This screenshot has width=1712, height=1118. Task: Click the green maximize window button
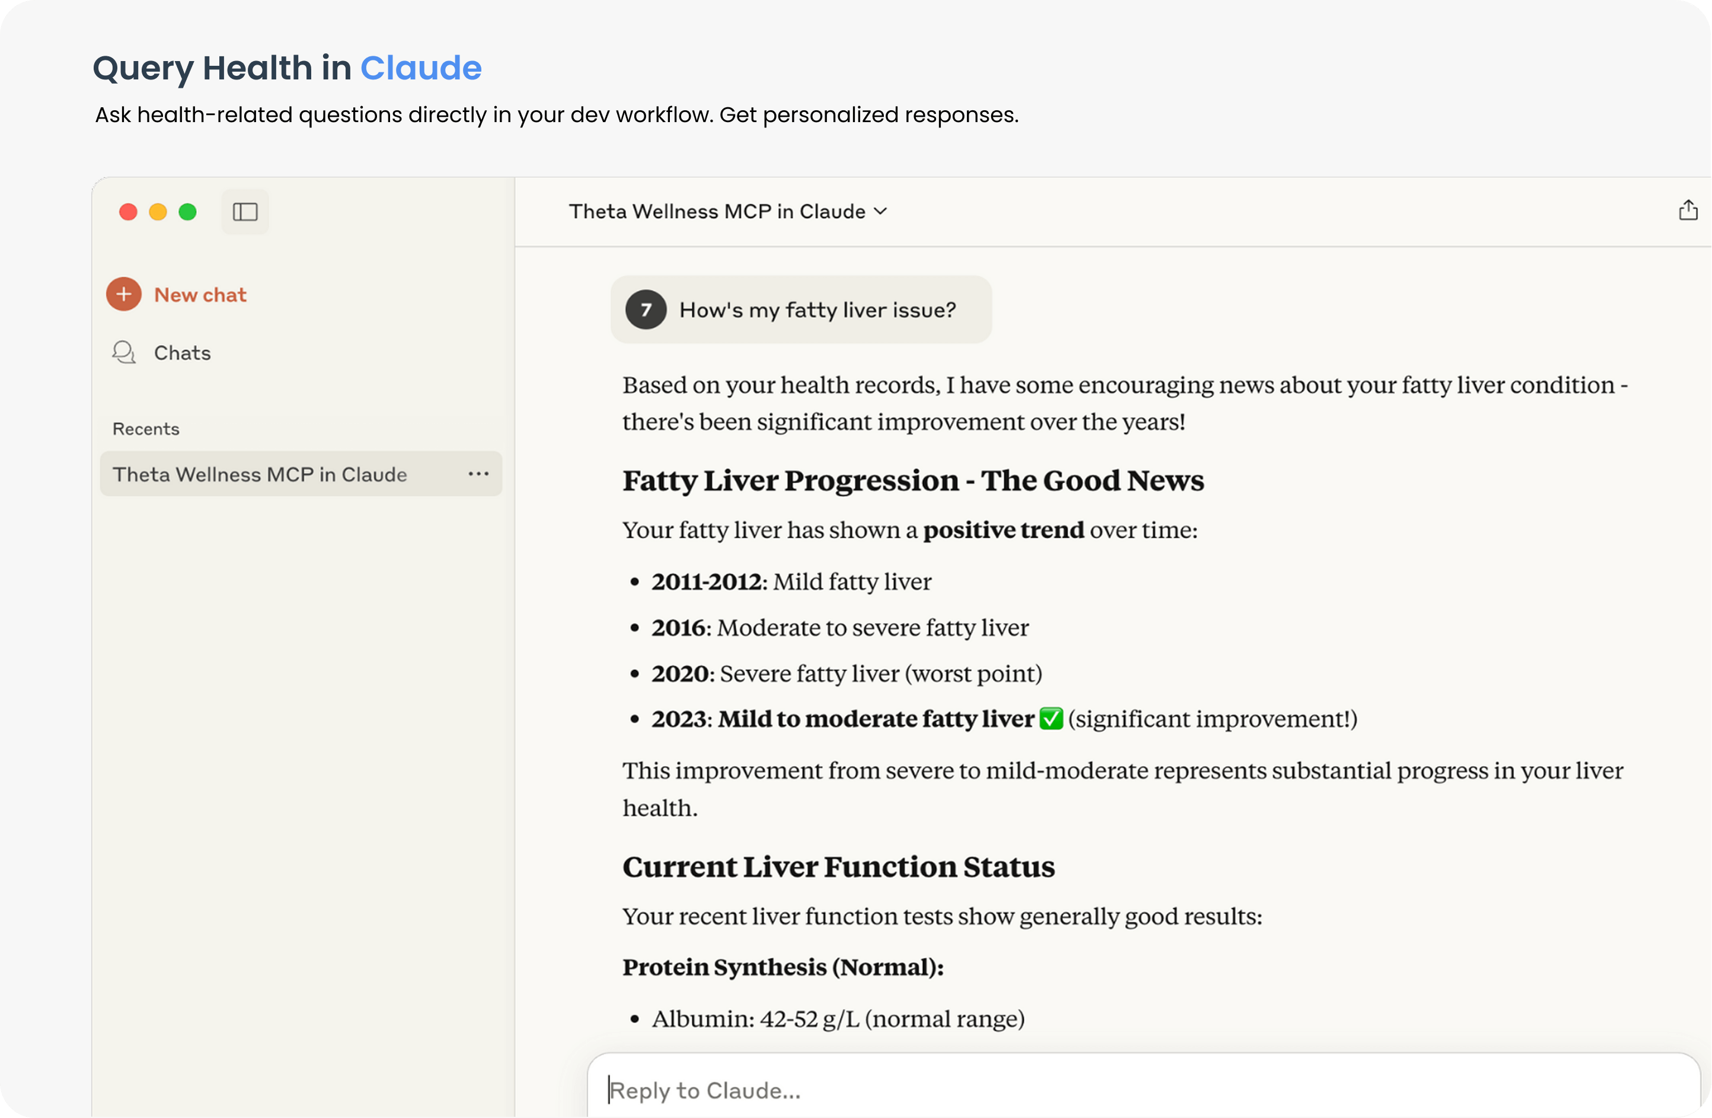pyautogui.click(x=188, y=212)
